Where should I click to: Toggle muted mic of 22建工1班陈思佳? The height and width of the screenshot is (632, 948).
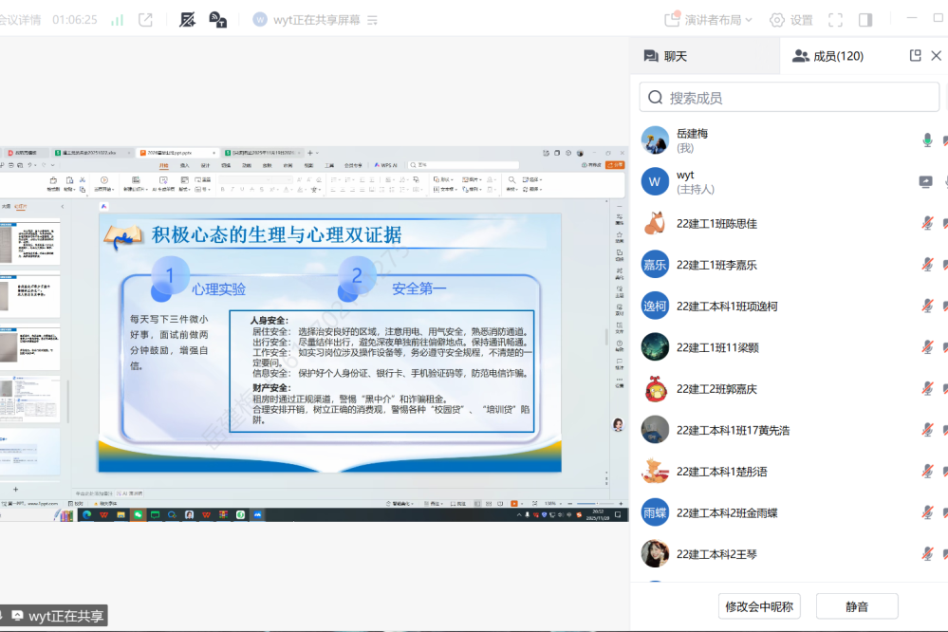coord(927,224)
